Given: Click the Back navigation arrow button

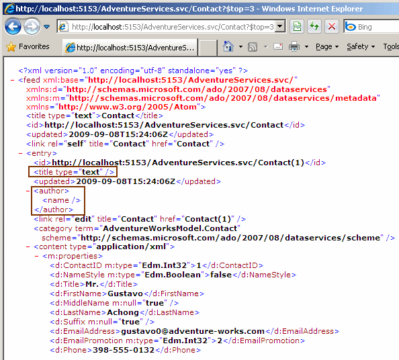Looking at the screenshot, I should [x=13, y=26].
